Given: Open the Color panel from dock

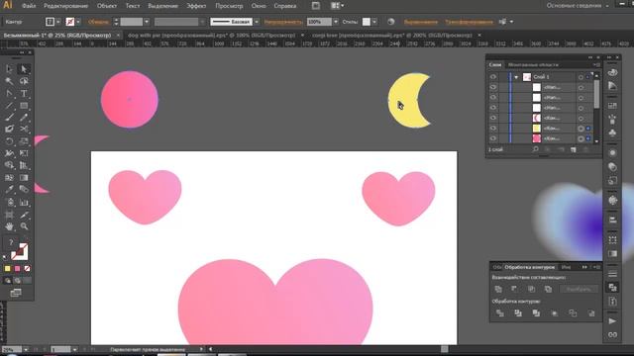Looking at the screenshot, I should (612, 72).
